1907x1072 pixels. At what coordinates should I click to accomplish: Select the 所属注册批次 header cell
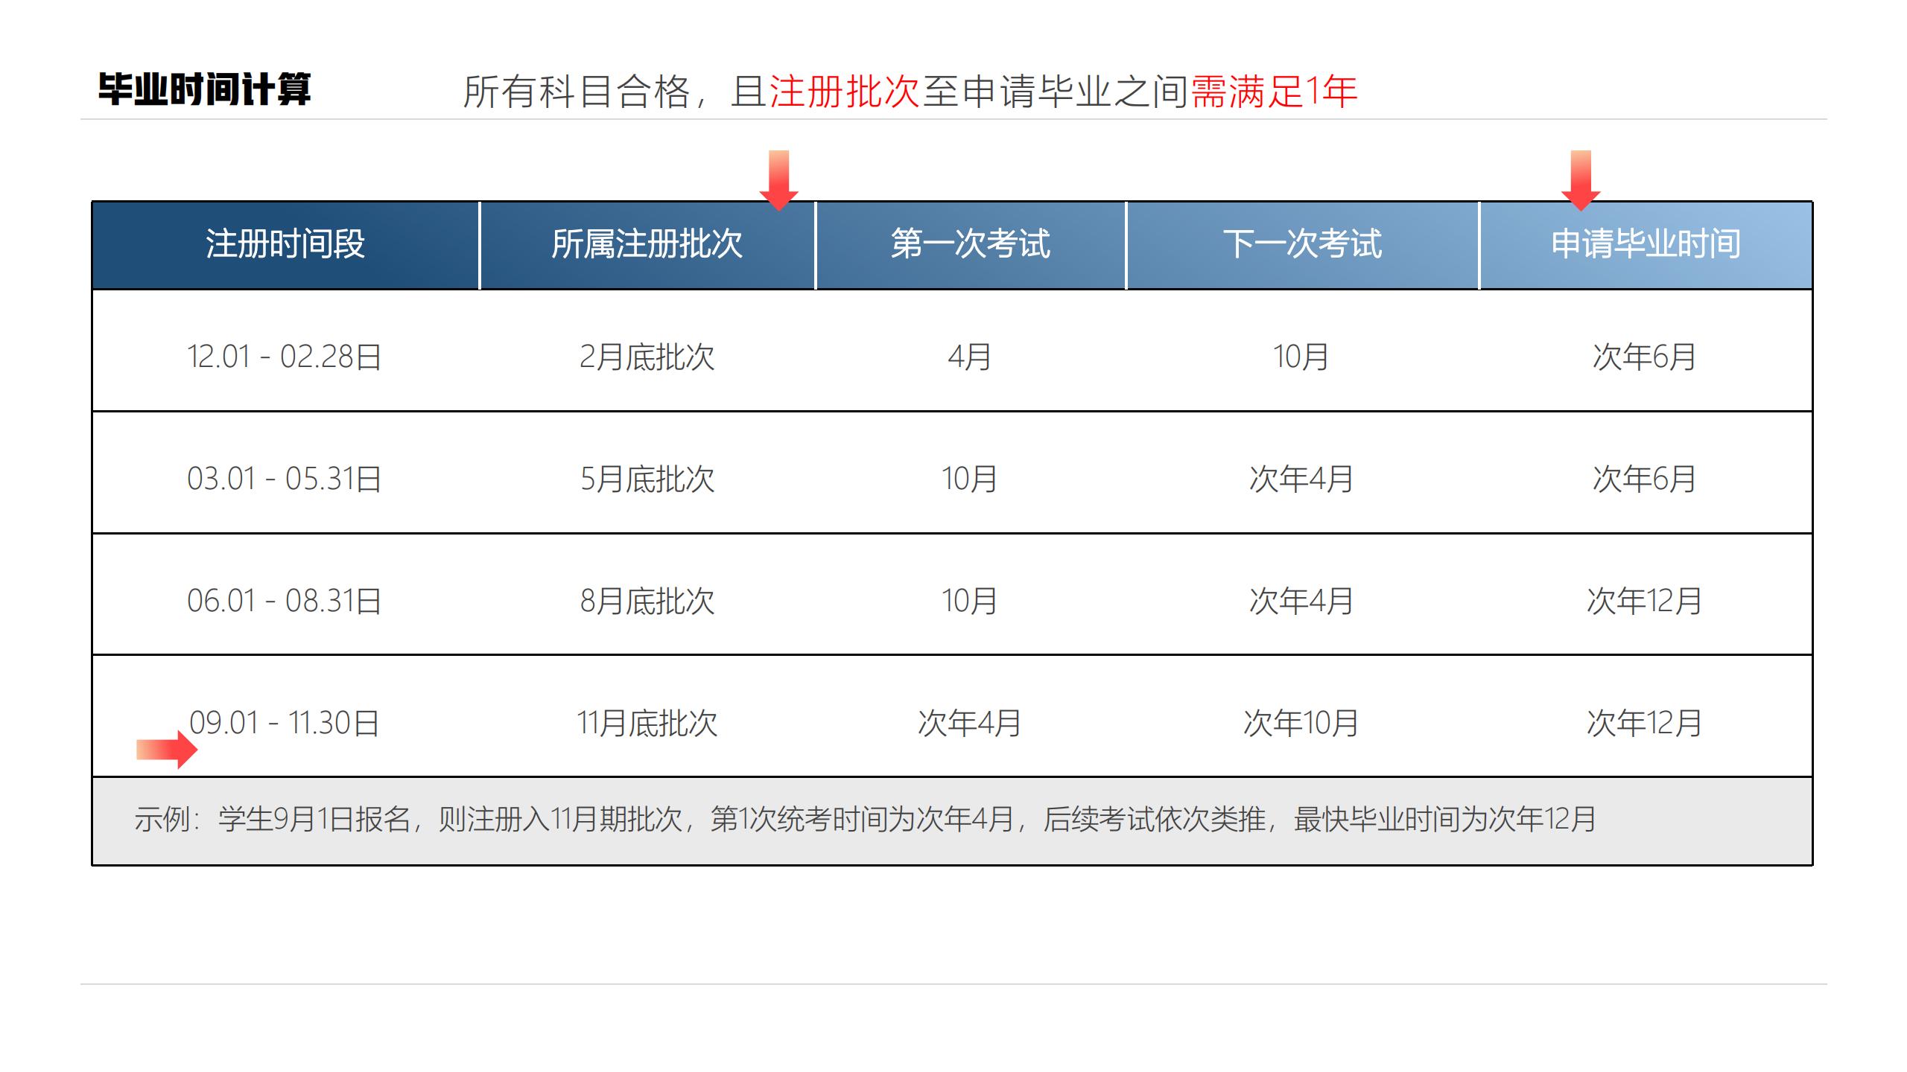tap(647, 244)
